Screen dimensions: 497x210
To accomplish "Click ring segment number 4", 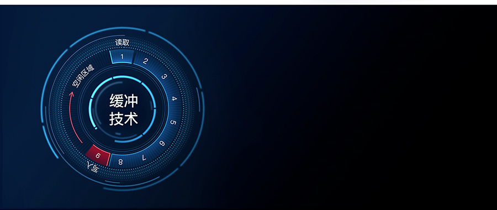I will pos(174,99).
